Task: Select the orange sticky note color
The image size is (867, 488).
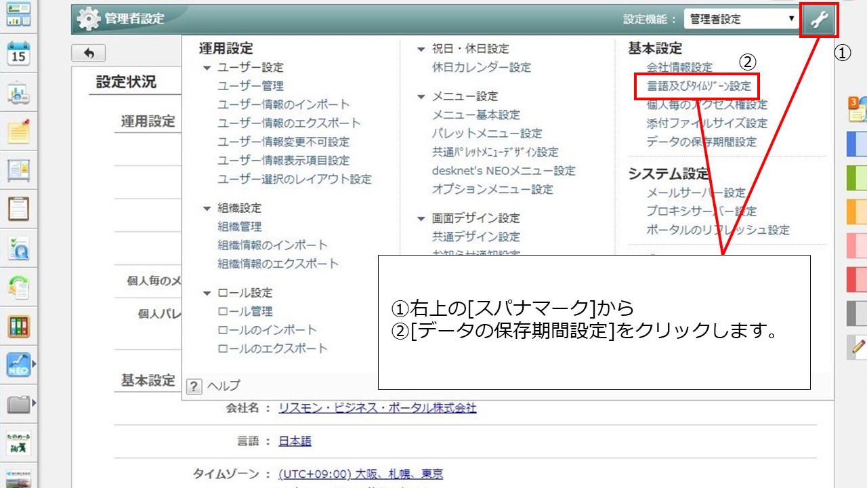Action: (858, 211)
